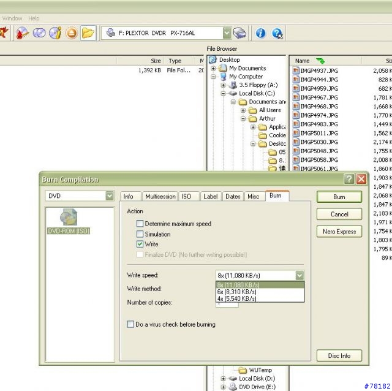The width and height of the screenshot is (392, 391).
Task: Open Nero Express button
Action: 339,232
